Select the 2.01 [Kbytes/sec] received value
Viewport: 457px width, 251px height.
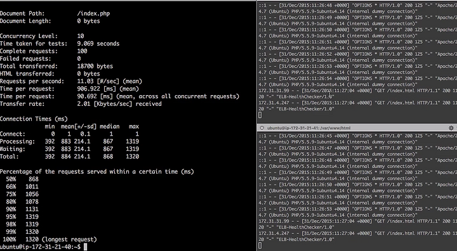click(x=119, y=104)
